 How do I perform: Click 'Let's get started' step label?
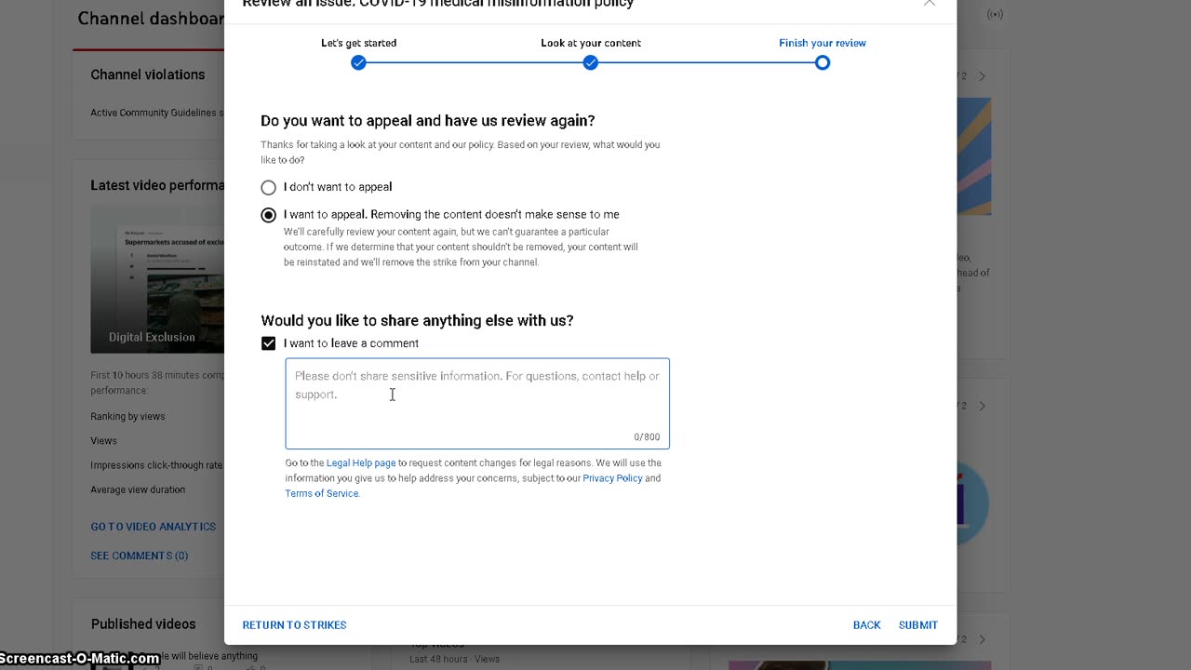[358, 43]
